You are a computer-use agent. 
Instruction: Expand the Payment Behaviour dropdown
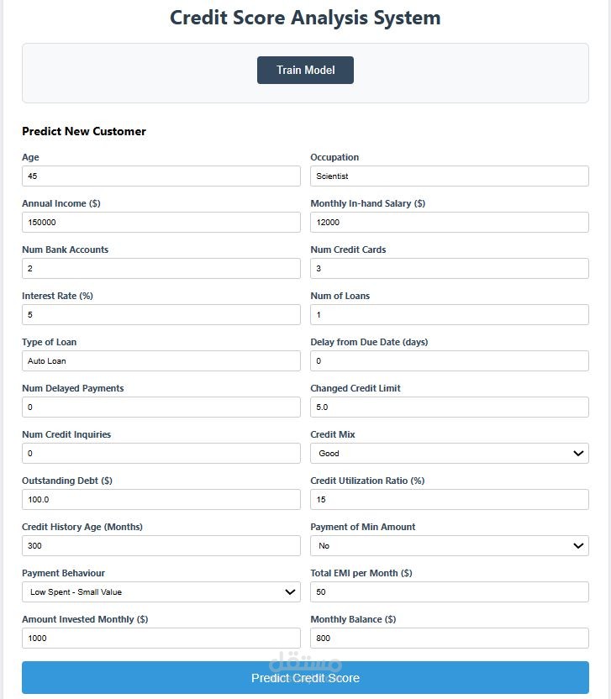pos(161,591)
